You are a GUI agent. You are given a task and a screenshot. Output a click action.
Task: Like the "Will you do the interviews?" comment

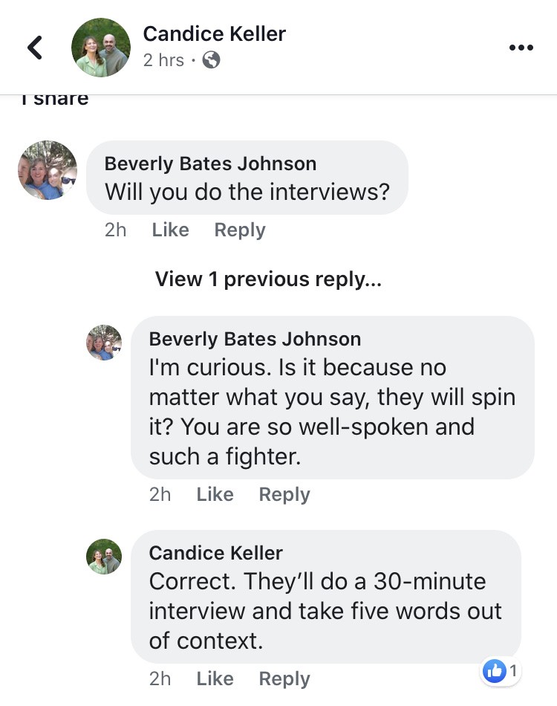click(x=170, y=230)
